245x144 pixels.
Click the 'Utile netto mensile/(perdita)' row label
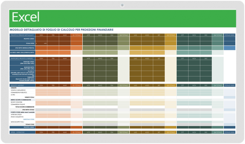point(22,48)
